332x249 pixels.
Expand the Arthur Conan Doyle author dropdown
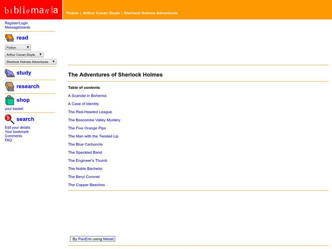coord(24,55)
